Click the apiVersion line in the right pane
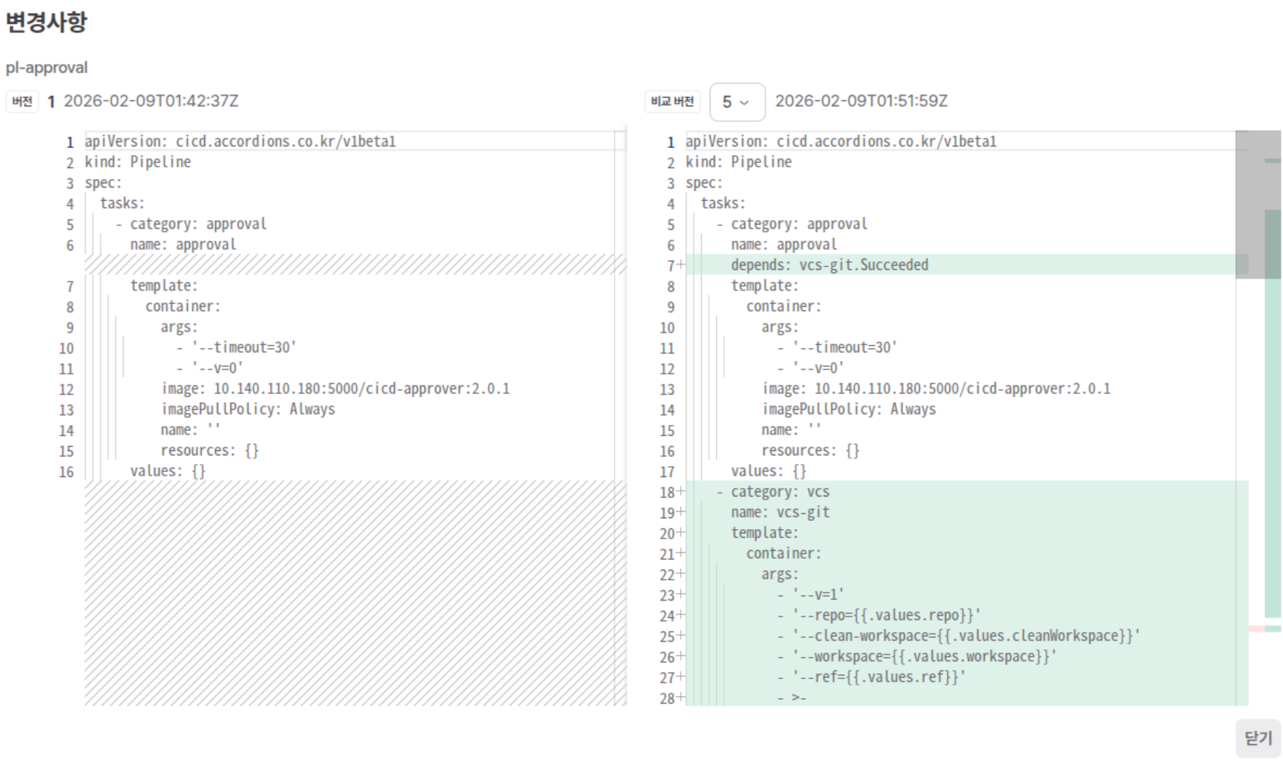This screenshot has width=1283, height=760. tap(841, 141)
